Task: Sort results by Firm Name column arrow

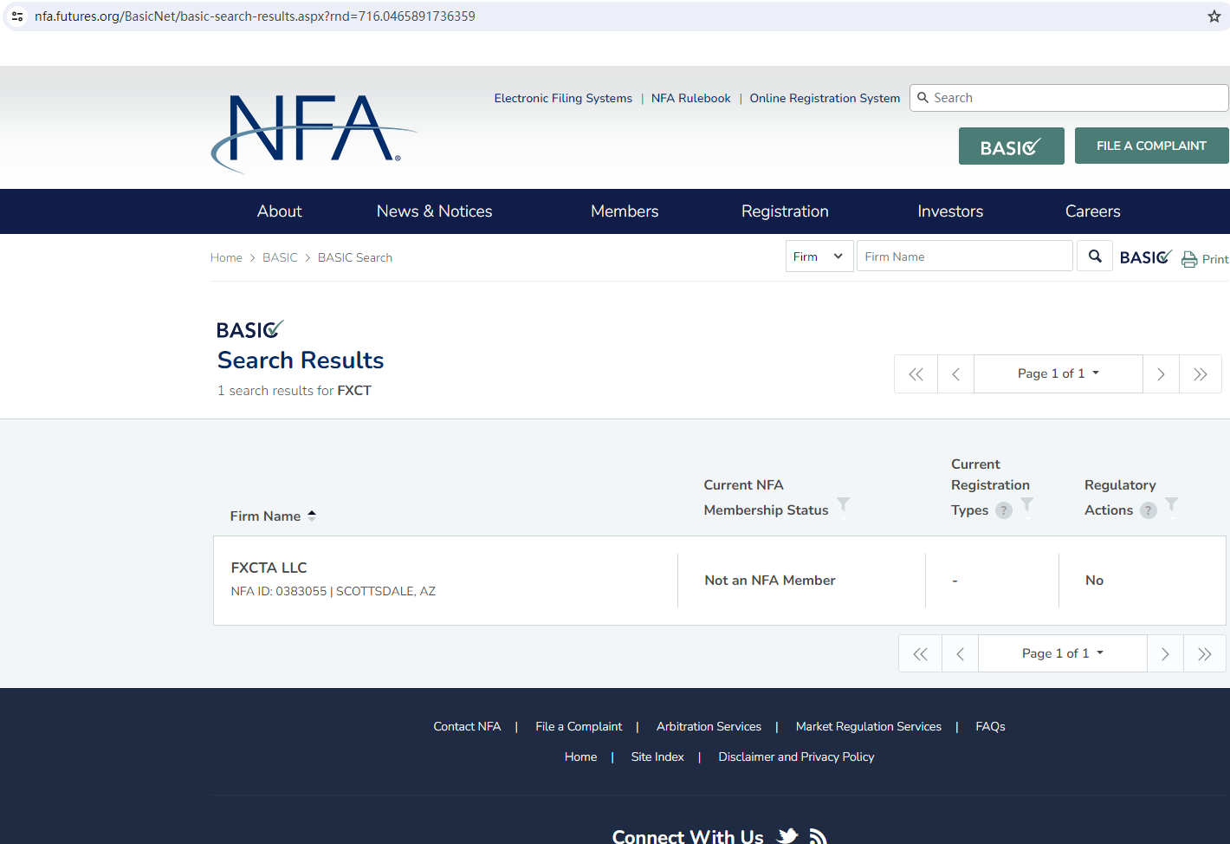Action: pyautogui.click(x=312, y=516)
